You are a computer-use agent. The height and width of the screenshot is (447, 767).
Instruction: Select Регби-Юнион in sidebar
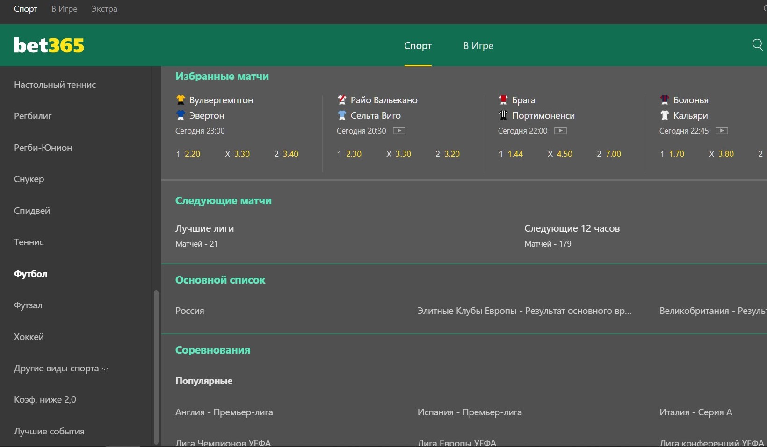coord(43,148)
